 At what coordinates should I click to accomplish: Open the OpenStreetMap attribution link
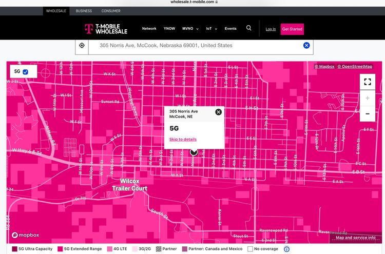point(355,67)
